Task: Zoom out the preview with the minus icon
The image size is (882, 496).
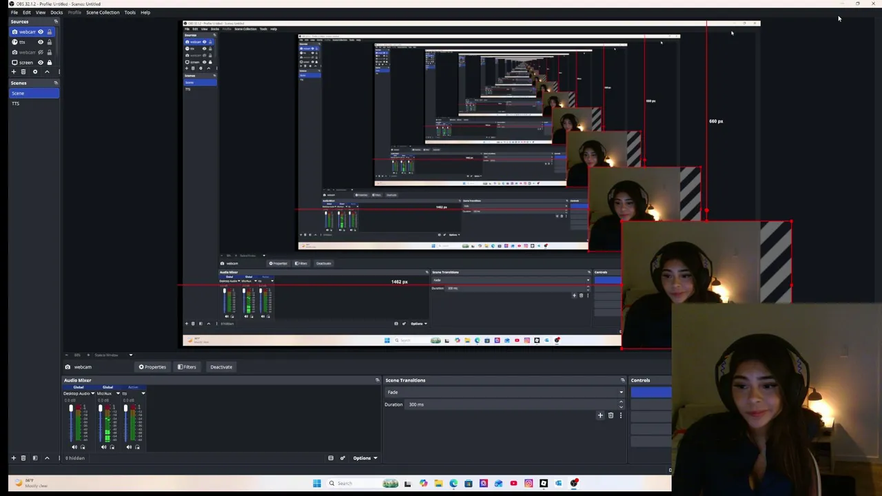Action: [67, 355]
